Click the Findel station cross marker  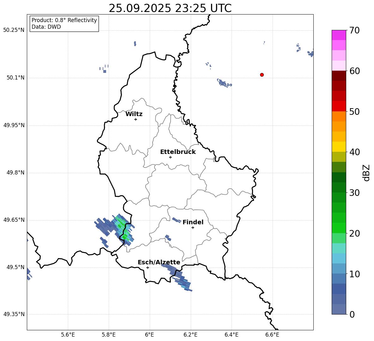coord(193,228)
